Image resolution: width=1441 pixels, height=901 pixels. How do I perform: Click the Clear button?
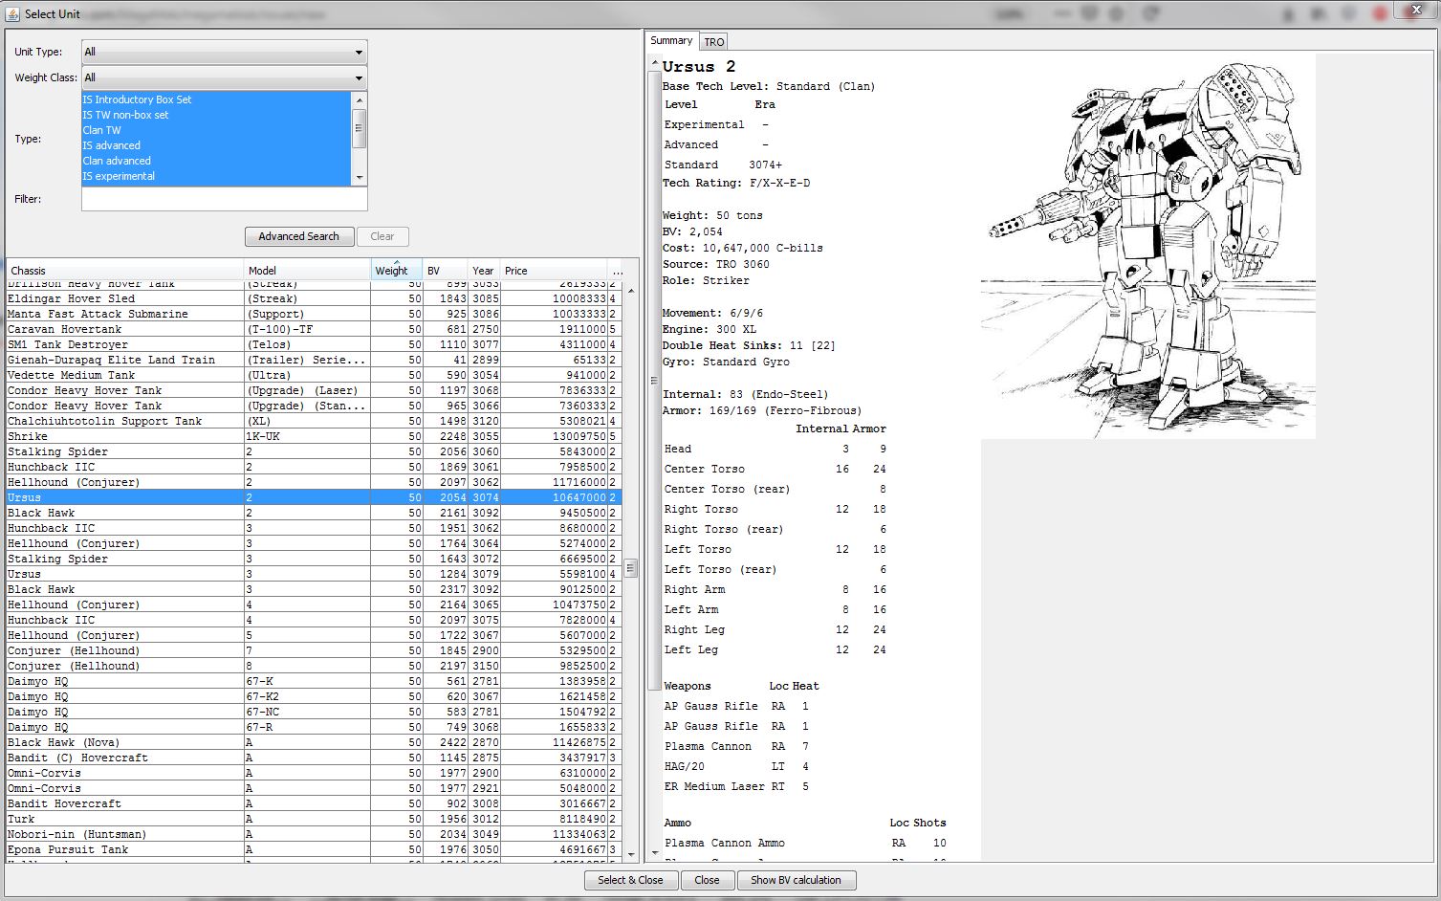[x=382, y=236]
